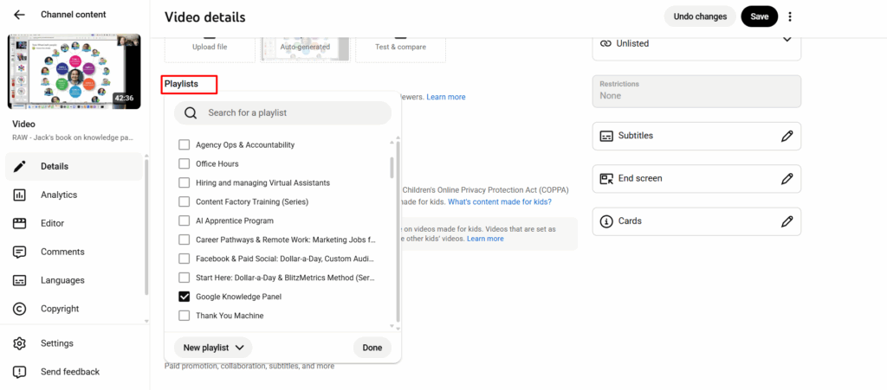Click the pencil icon next to Cards

coord(786,221)
